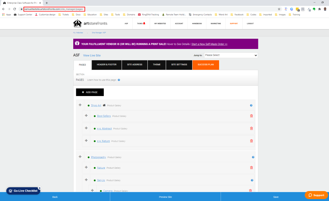The image size is (329, 201).
Task: Open My Websites in top navigation
Action: pyautogui.click(x=160, y=23)
